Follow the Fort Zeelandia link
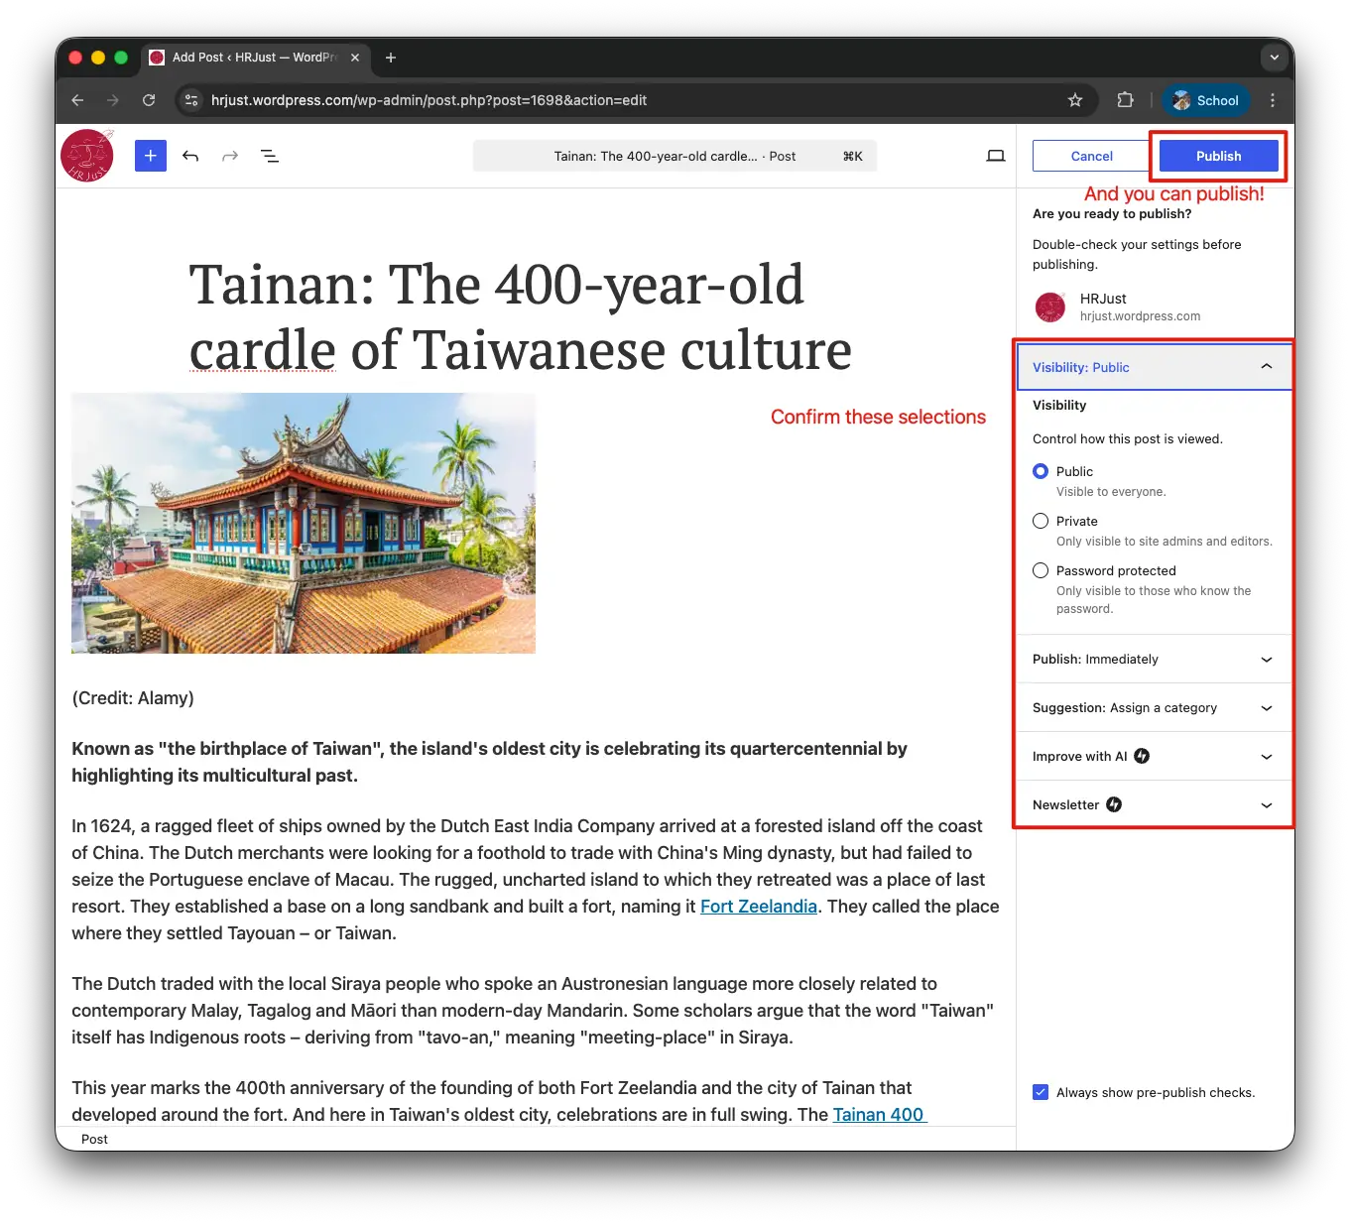The width and height of the screenshot is (1350, 1224). coord(759,906)
